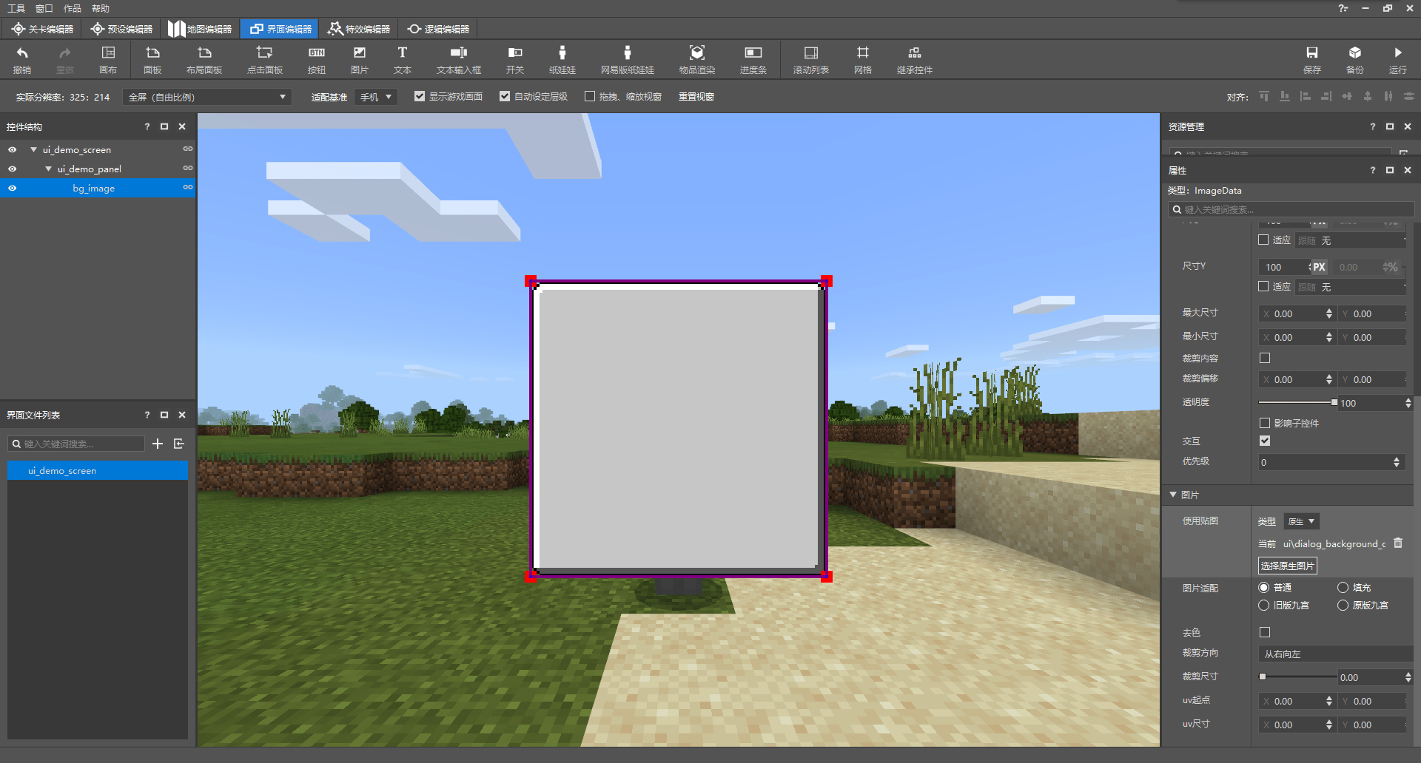Open texture 类型 原生 dropdown
Image resolution: width=1421 pixels, height=763 pixels.
pos(1301,521)
